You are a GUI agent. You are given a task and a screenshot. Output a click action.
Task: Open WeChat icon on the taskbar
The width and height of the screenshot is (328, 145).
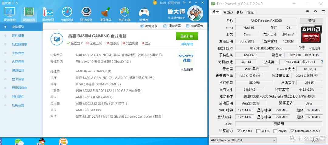19,142
